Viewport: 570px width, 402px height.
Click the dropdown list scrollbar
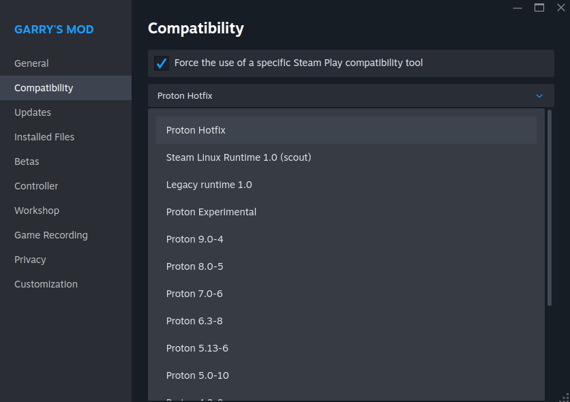pos(550,208)
